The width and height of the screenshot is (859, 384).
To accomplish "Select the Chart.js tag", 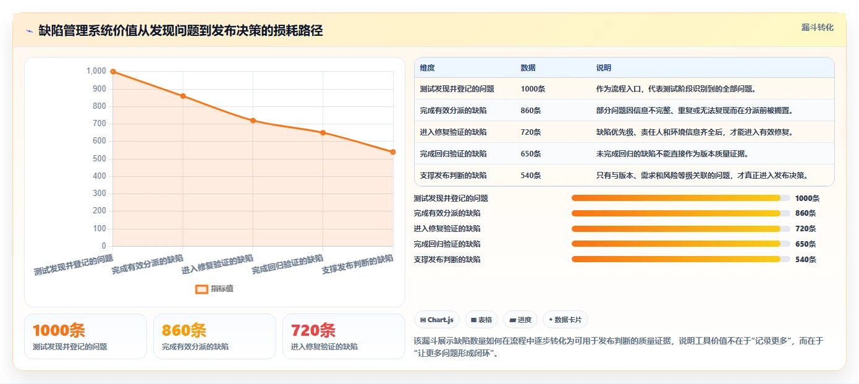I will pos(437,320).
